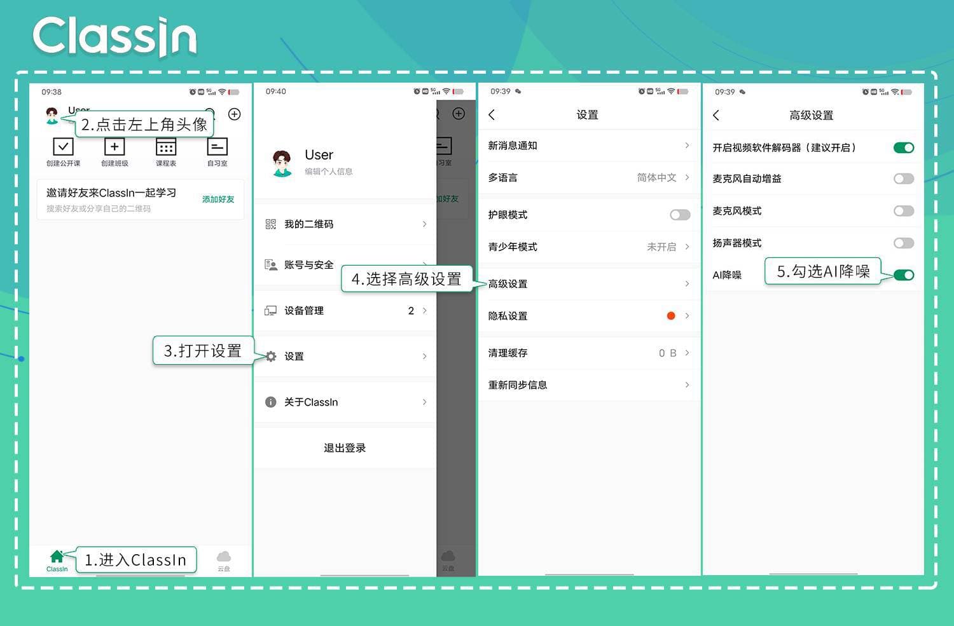This screenshot has width=954, height=626.
Task: Expand the 关于ClassIn row chevron
Action: coord(425,402)
